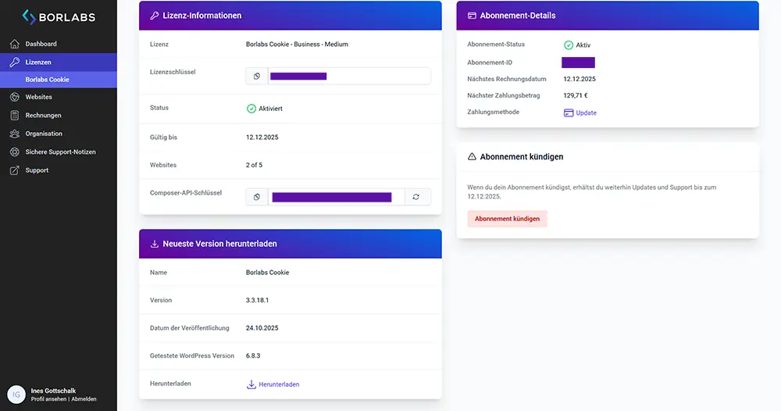Click the Websites globe icon
The image size is (781, 411).
point(14,97)
